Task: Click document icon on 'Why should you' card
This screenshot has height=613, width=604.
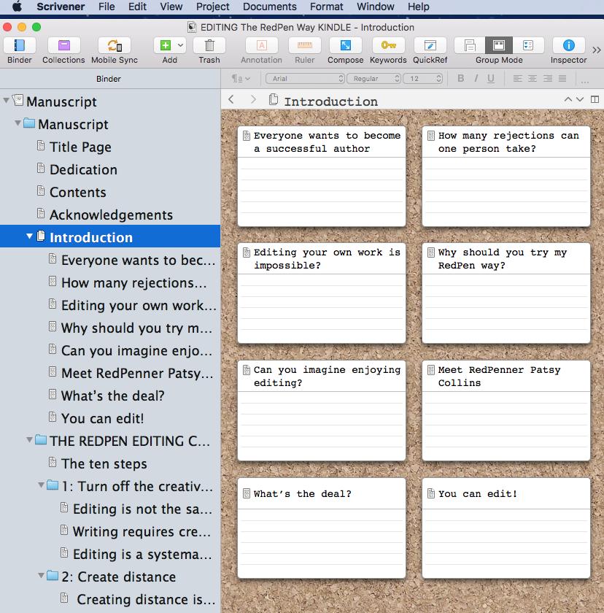Action: point(431,252)
